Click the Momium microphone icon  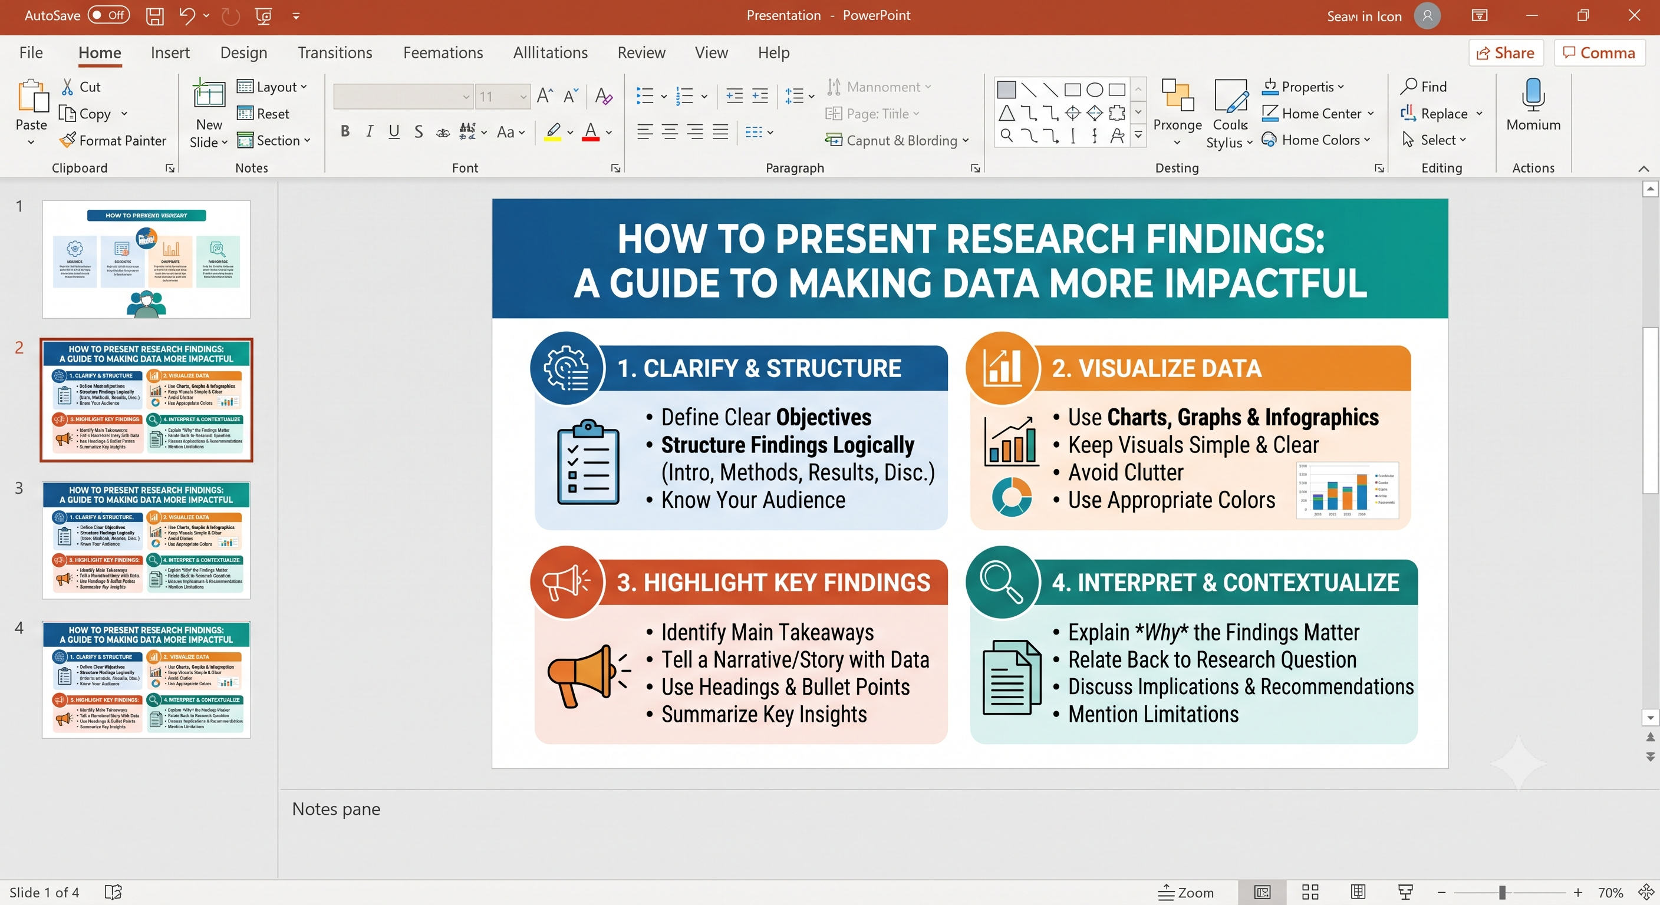click(x=1533, y=95)
